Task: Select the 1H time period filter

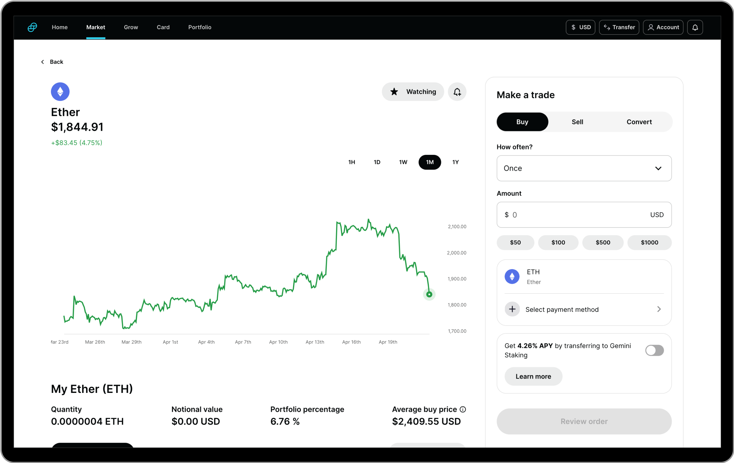Action: click(x=351, y=162)
